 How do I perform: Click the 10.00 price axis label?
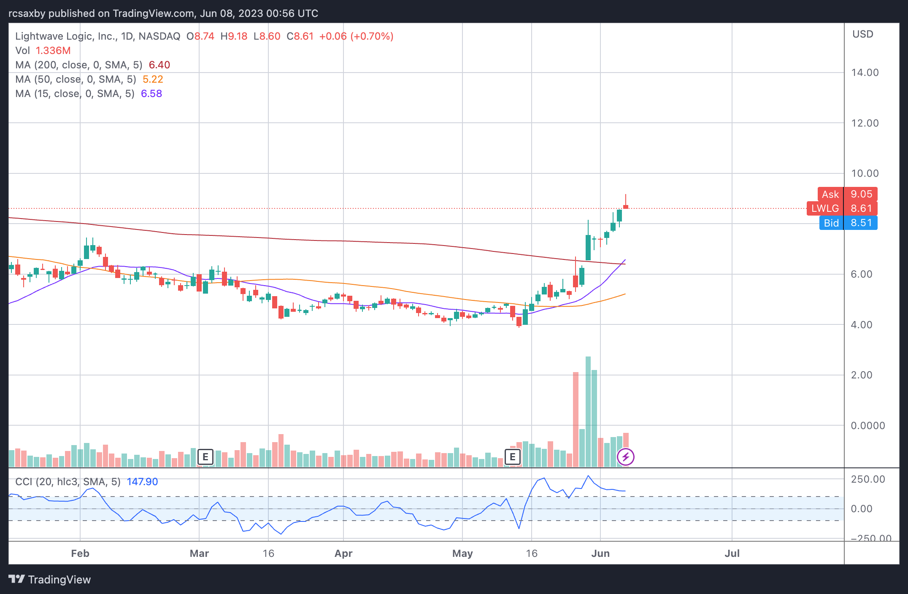point(865,173)
